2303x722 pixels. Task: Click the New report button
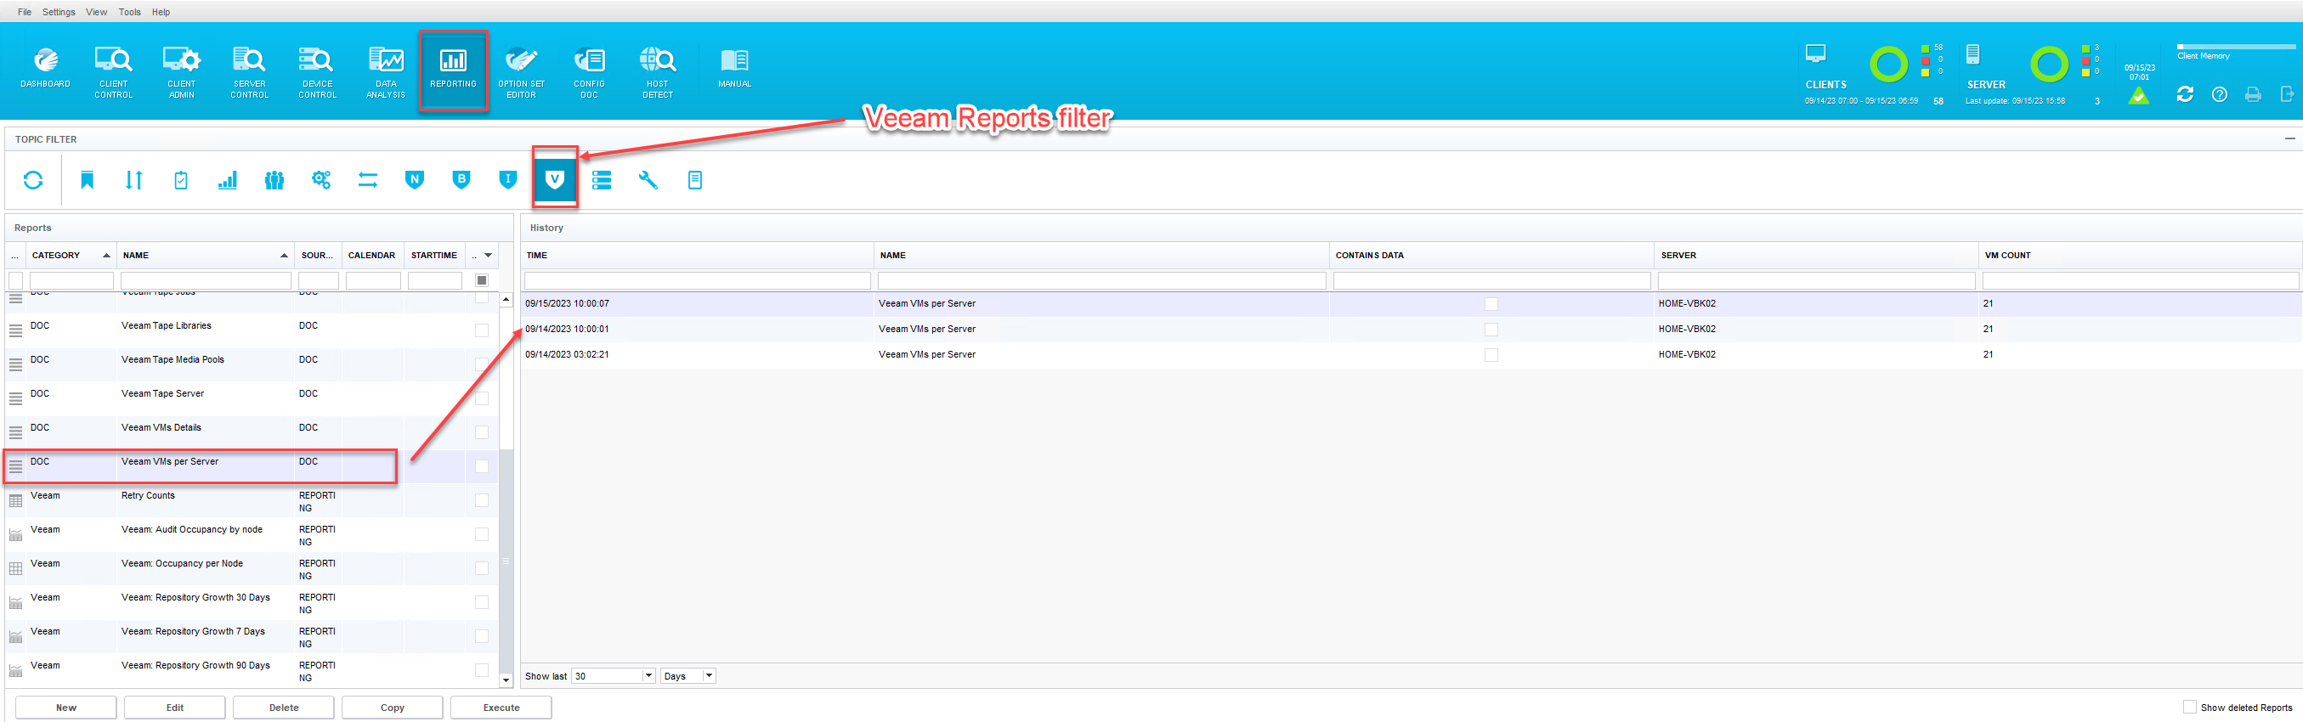pos(66,707)
